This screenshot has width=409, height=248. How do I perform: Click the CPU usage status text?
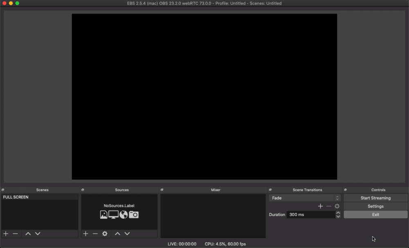225,244
